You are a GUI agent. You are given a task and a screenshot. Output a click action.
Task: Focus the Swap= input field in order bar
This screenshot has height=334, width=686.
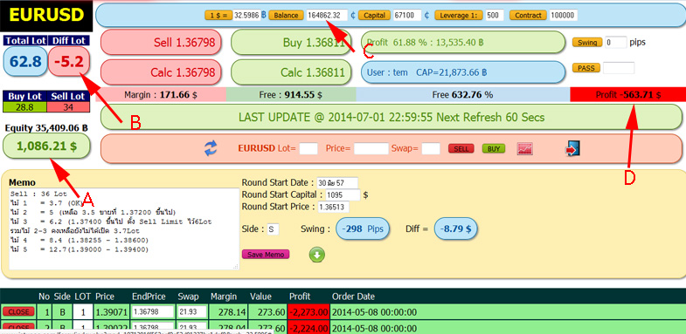click(431, 149)
